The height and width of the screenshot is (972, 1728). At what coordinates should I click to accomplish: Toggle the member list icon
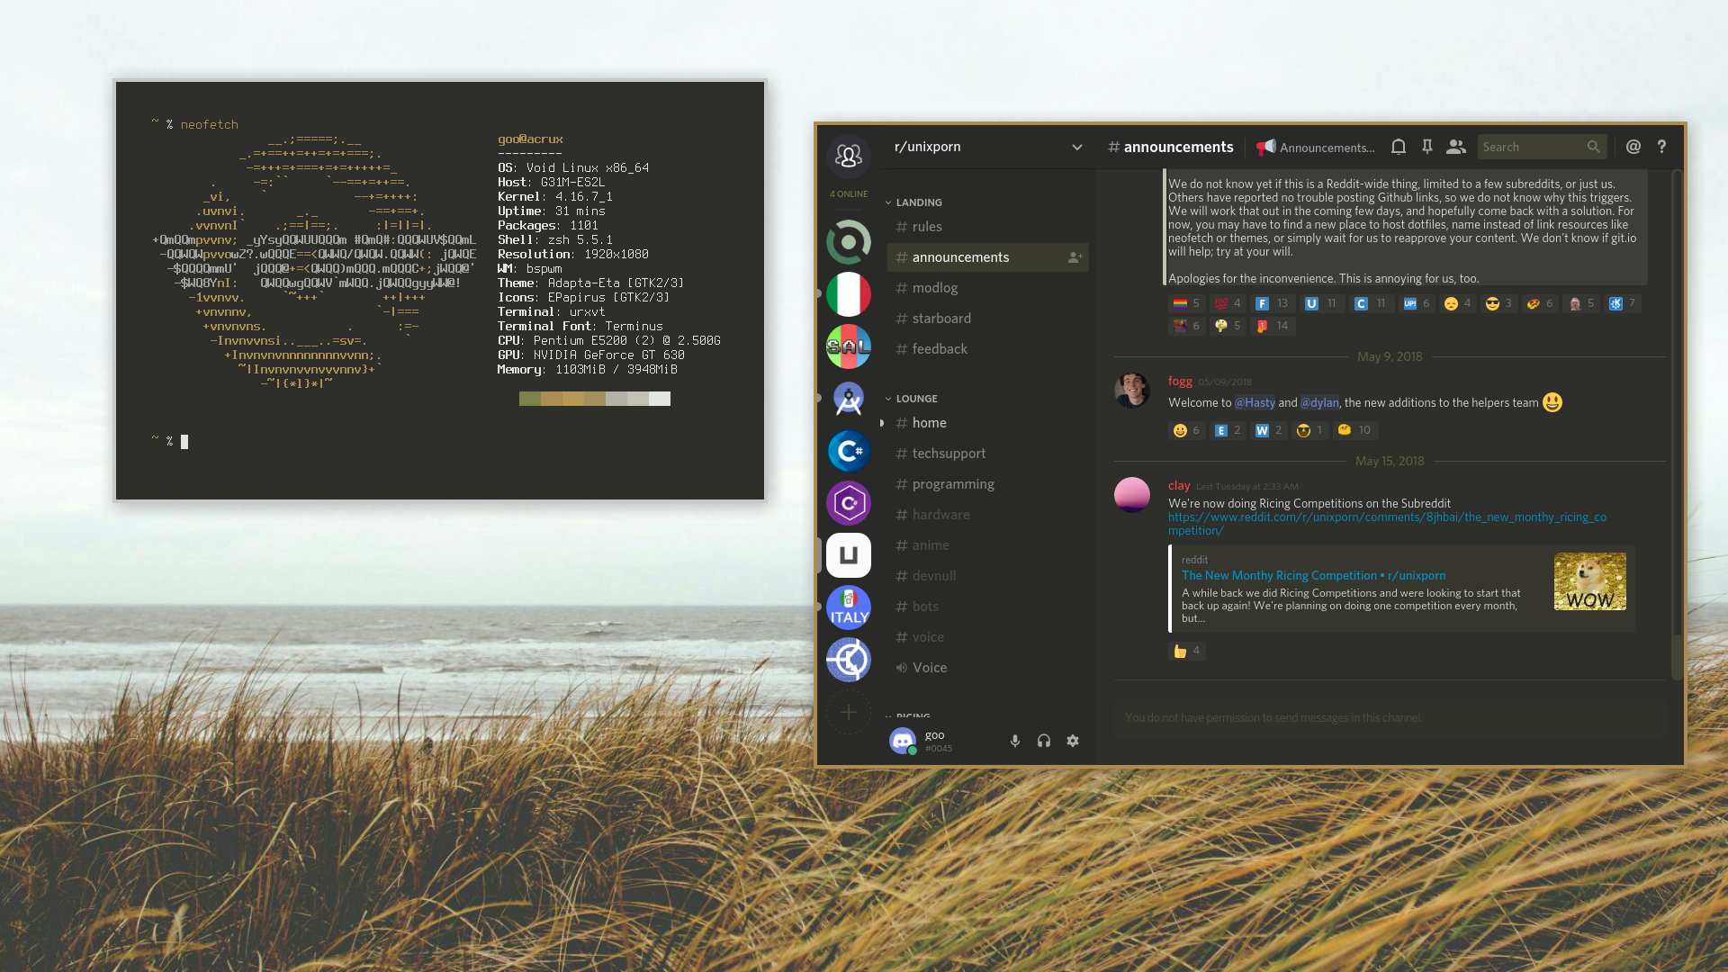[1456, 147]
